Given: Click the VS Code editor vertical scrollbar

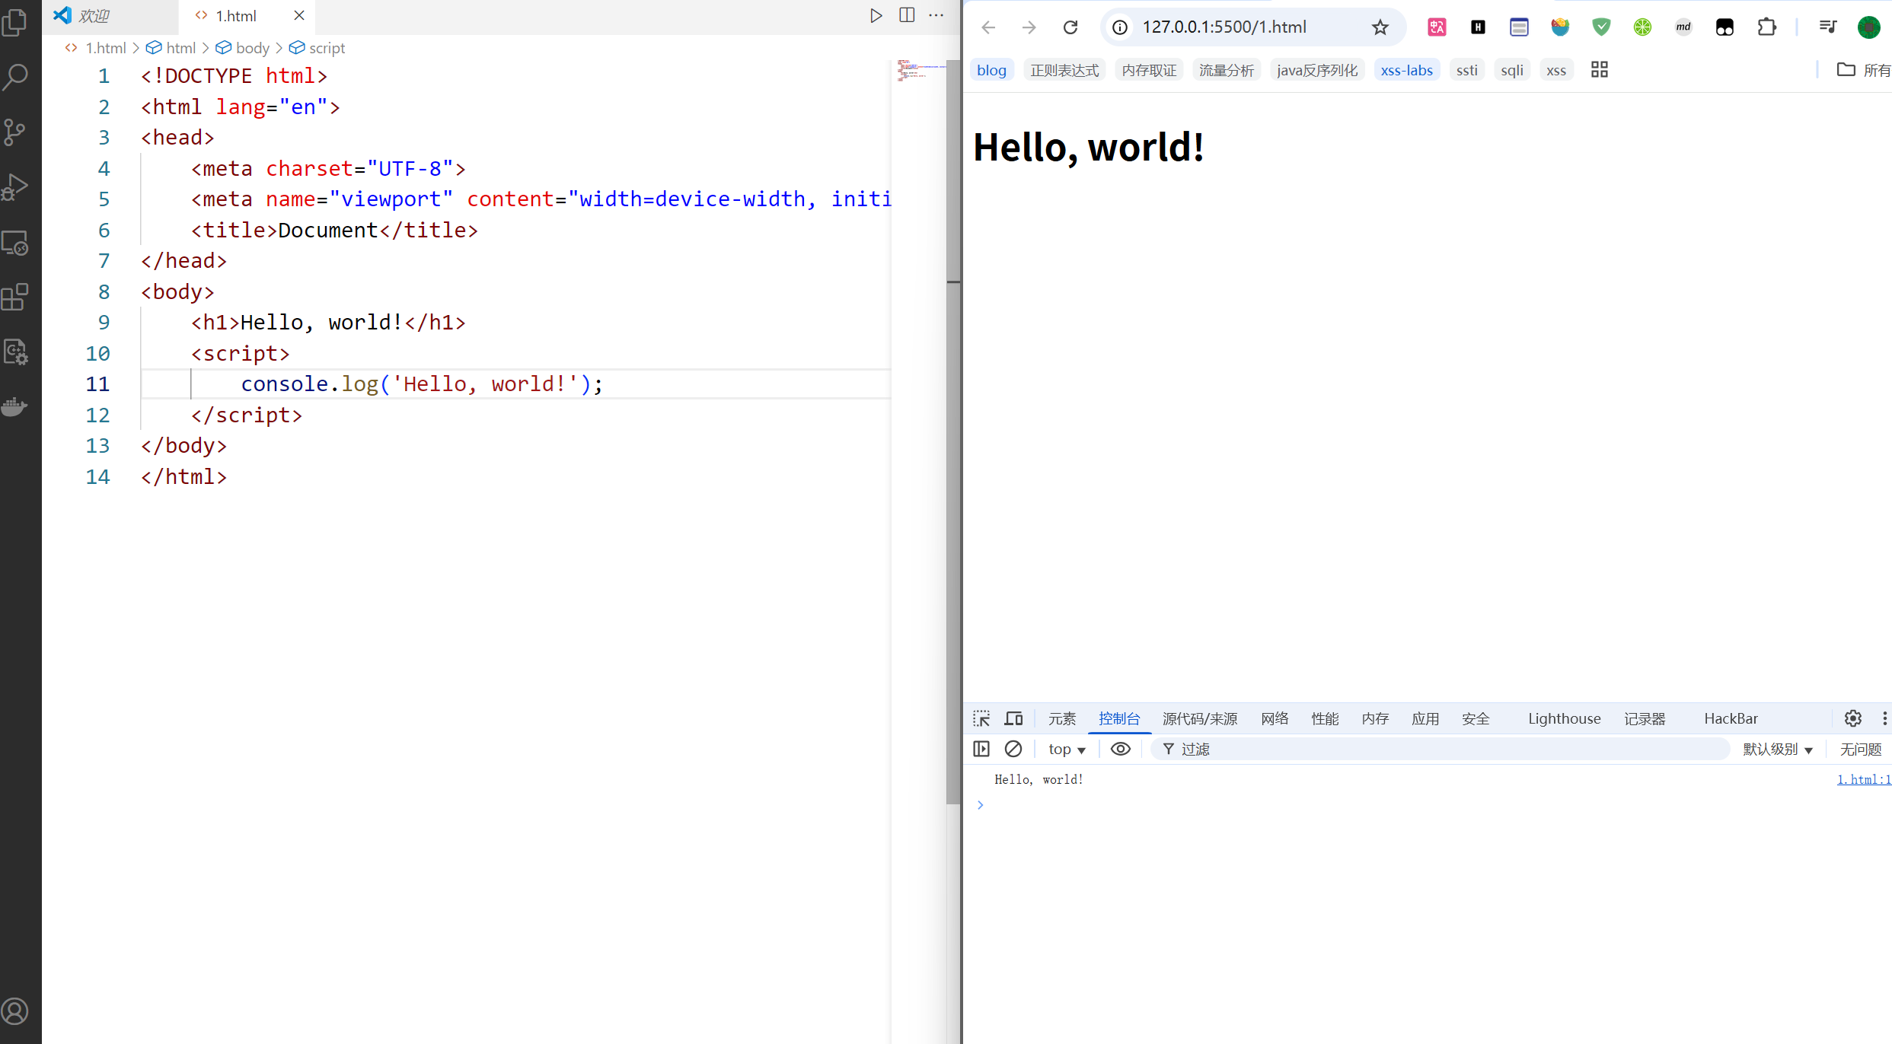Looking at the screenshot, I should [953, 431].
